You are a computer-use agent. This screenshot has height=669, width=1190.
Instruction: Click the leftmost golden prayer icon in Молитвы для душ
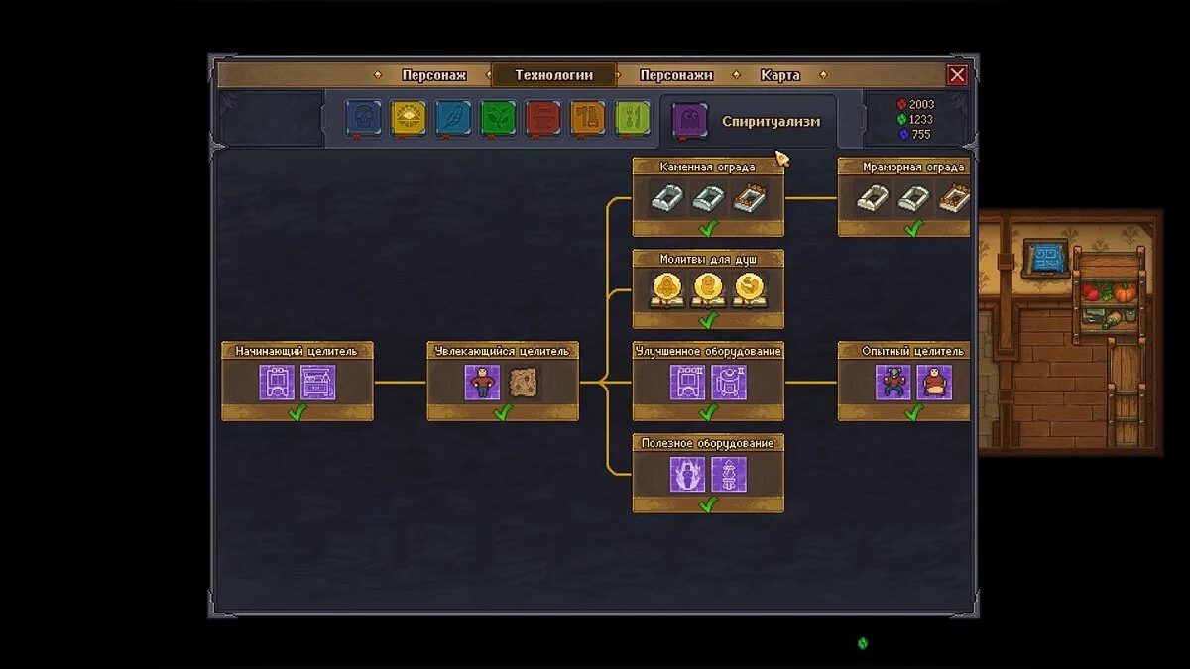pos(666,289)
